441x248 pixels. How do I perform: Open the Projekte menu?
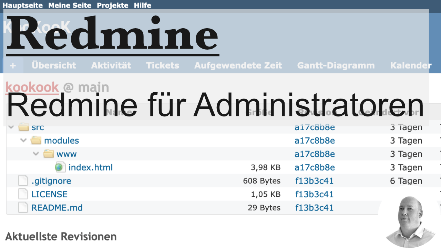pos(112,5)
